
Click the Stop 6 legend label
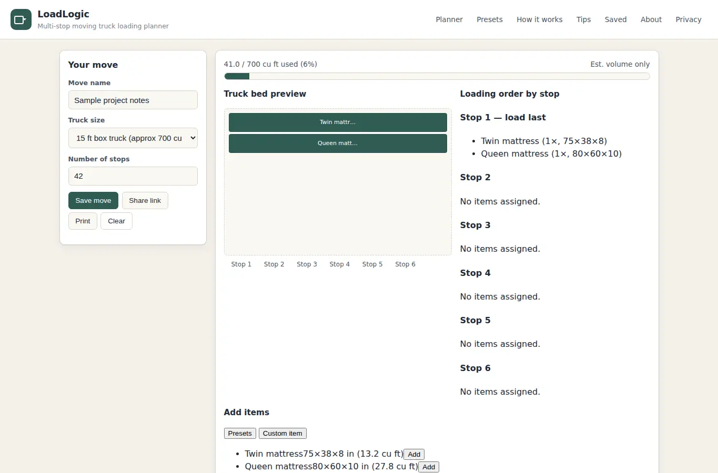pyautogui.click(x=405, y=264)
